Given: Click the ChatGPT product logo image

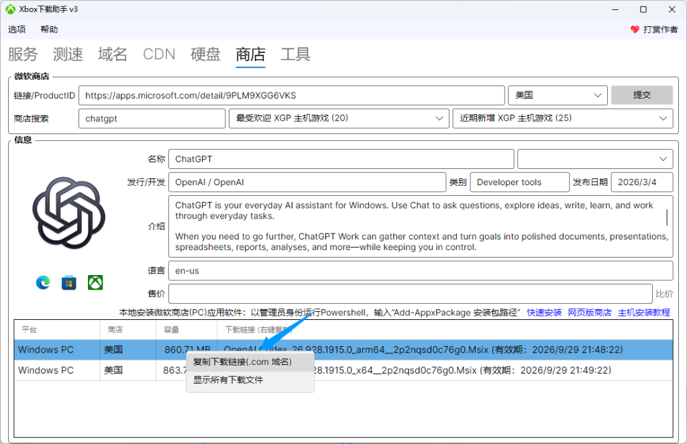Looking at the screenshot, I should (x=69, y=213).
